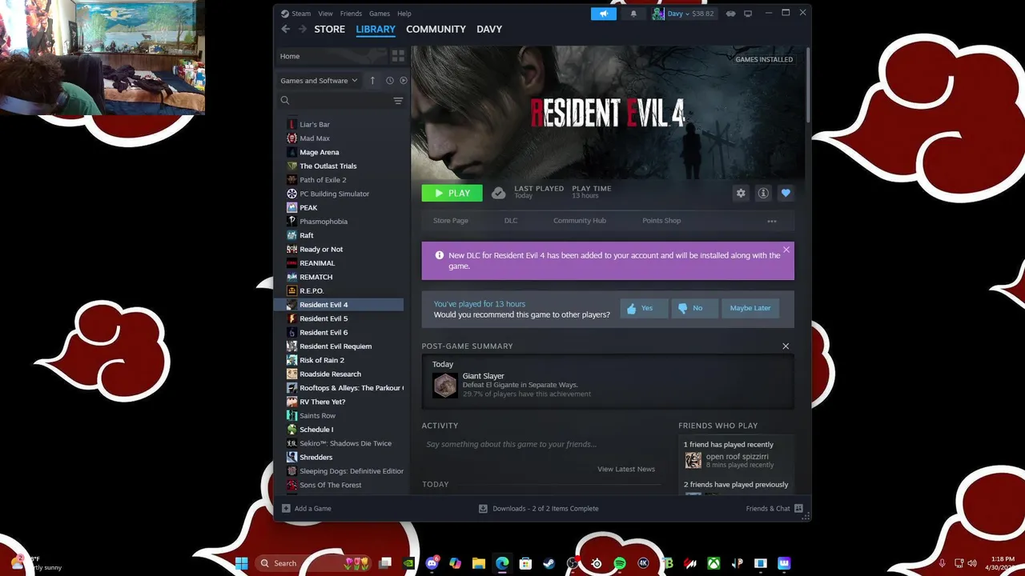The image size is (1025, 576).
Task: Click Add a Game
Action: coord(307,509)
